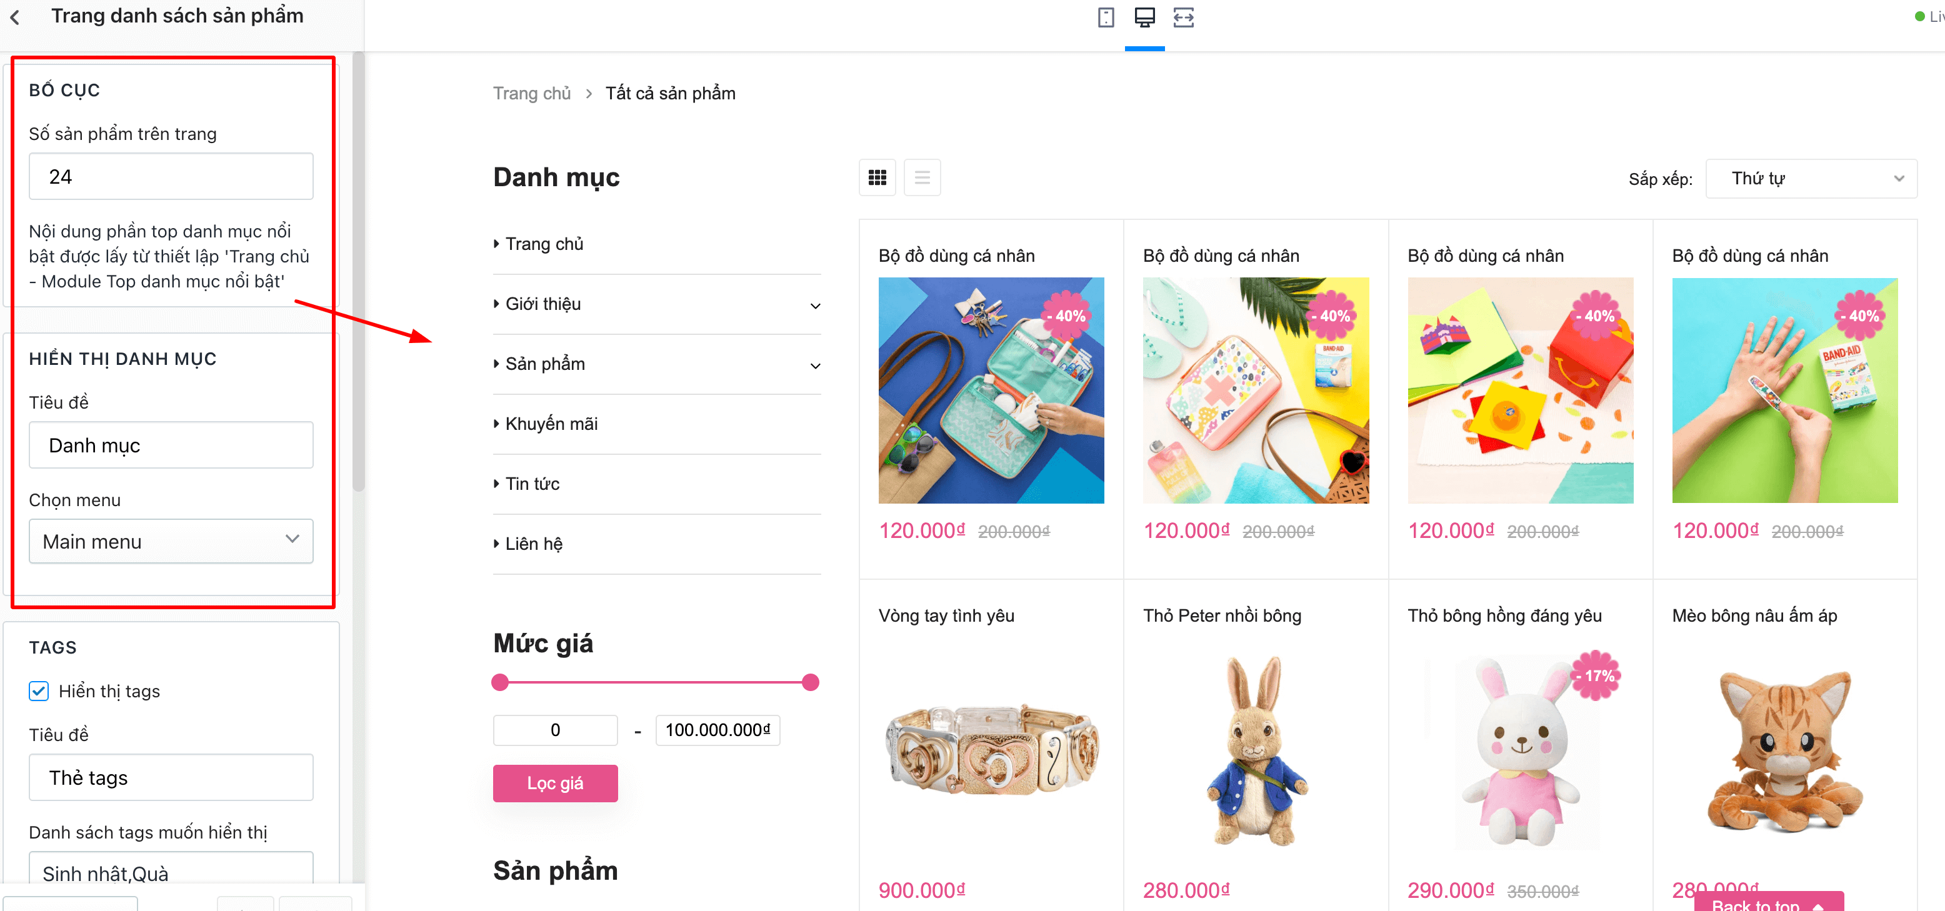This screenshot has height=911, width=1945.
Task: Click the back arrow beside page title
Action: pyautogui.click(x=15, y=17)
